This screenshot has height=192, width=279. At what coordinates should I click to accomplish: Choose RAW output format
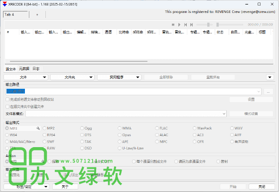coord(49,148)
